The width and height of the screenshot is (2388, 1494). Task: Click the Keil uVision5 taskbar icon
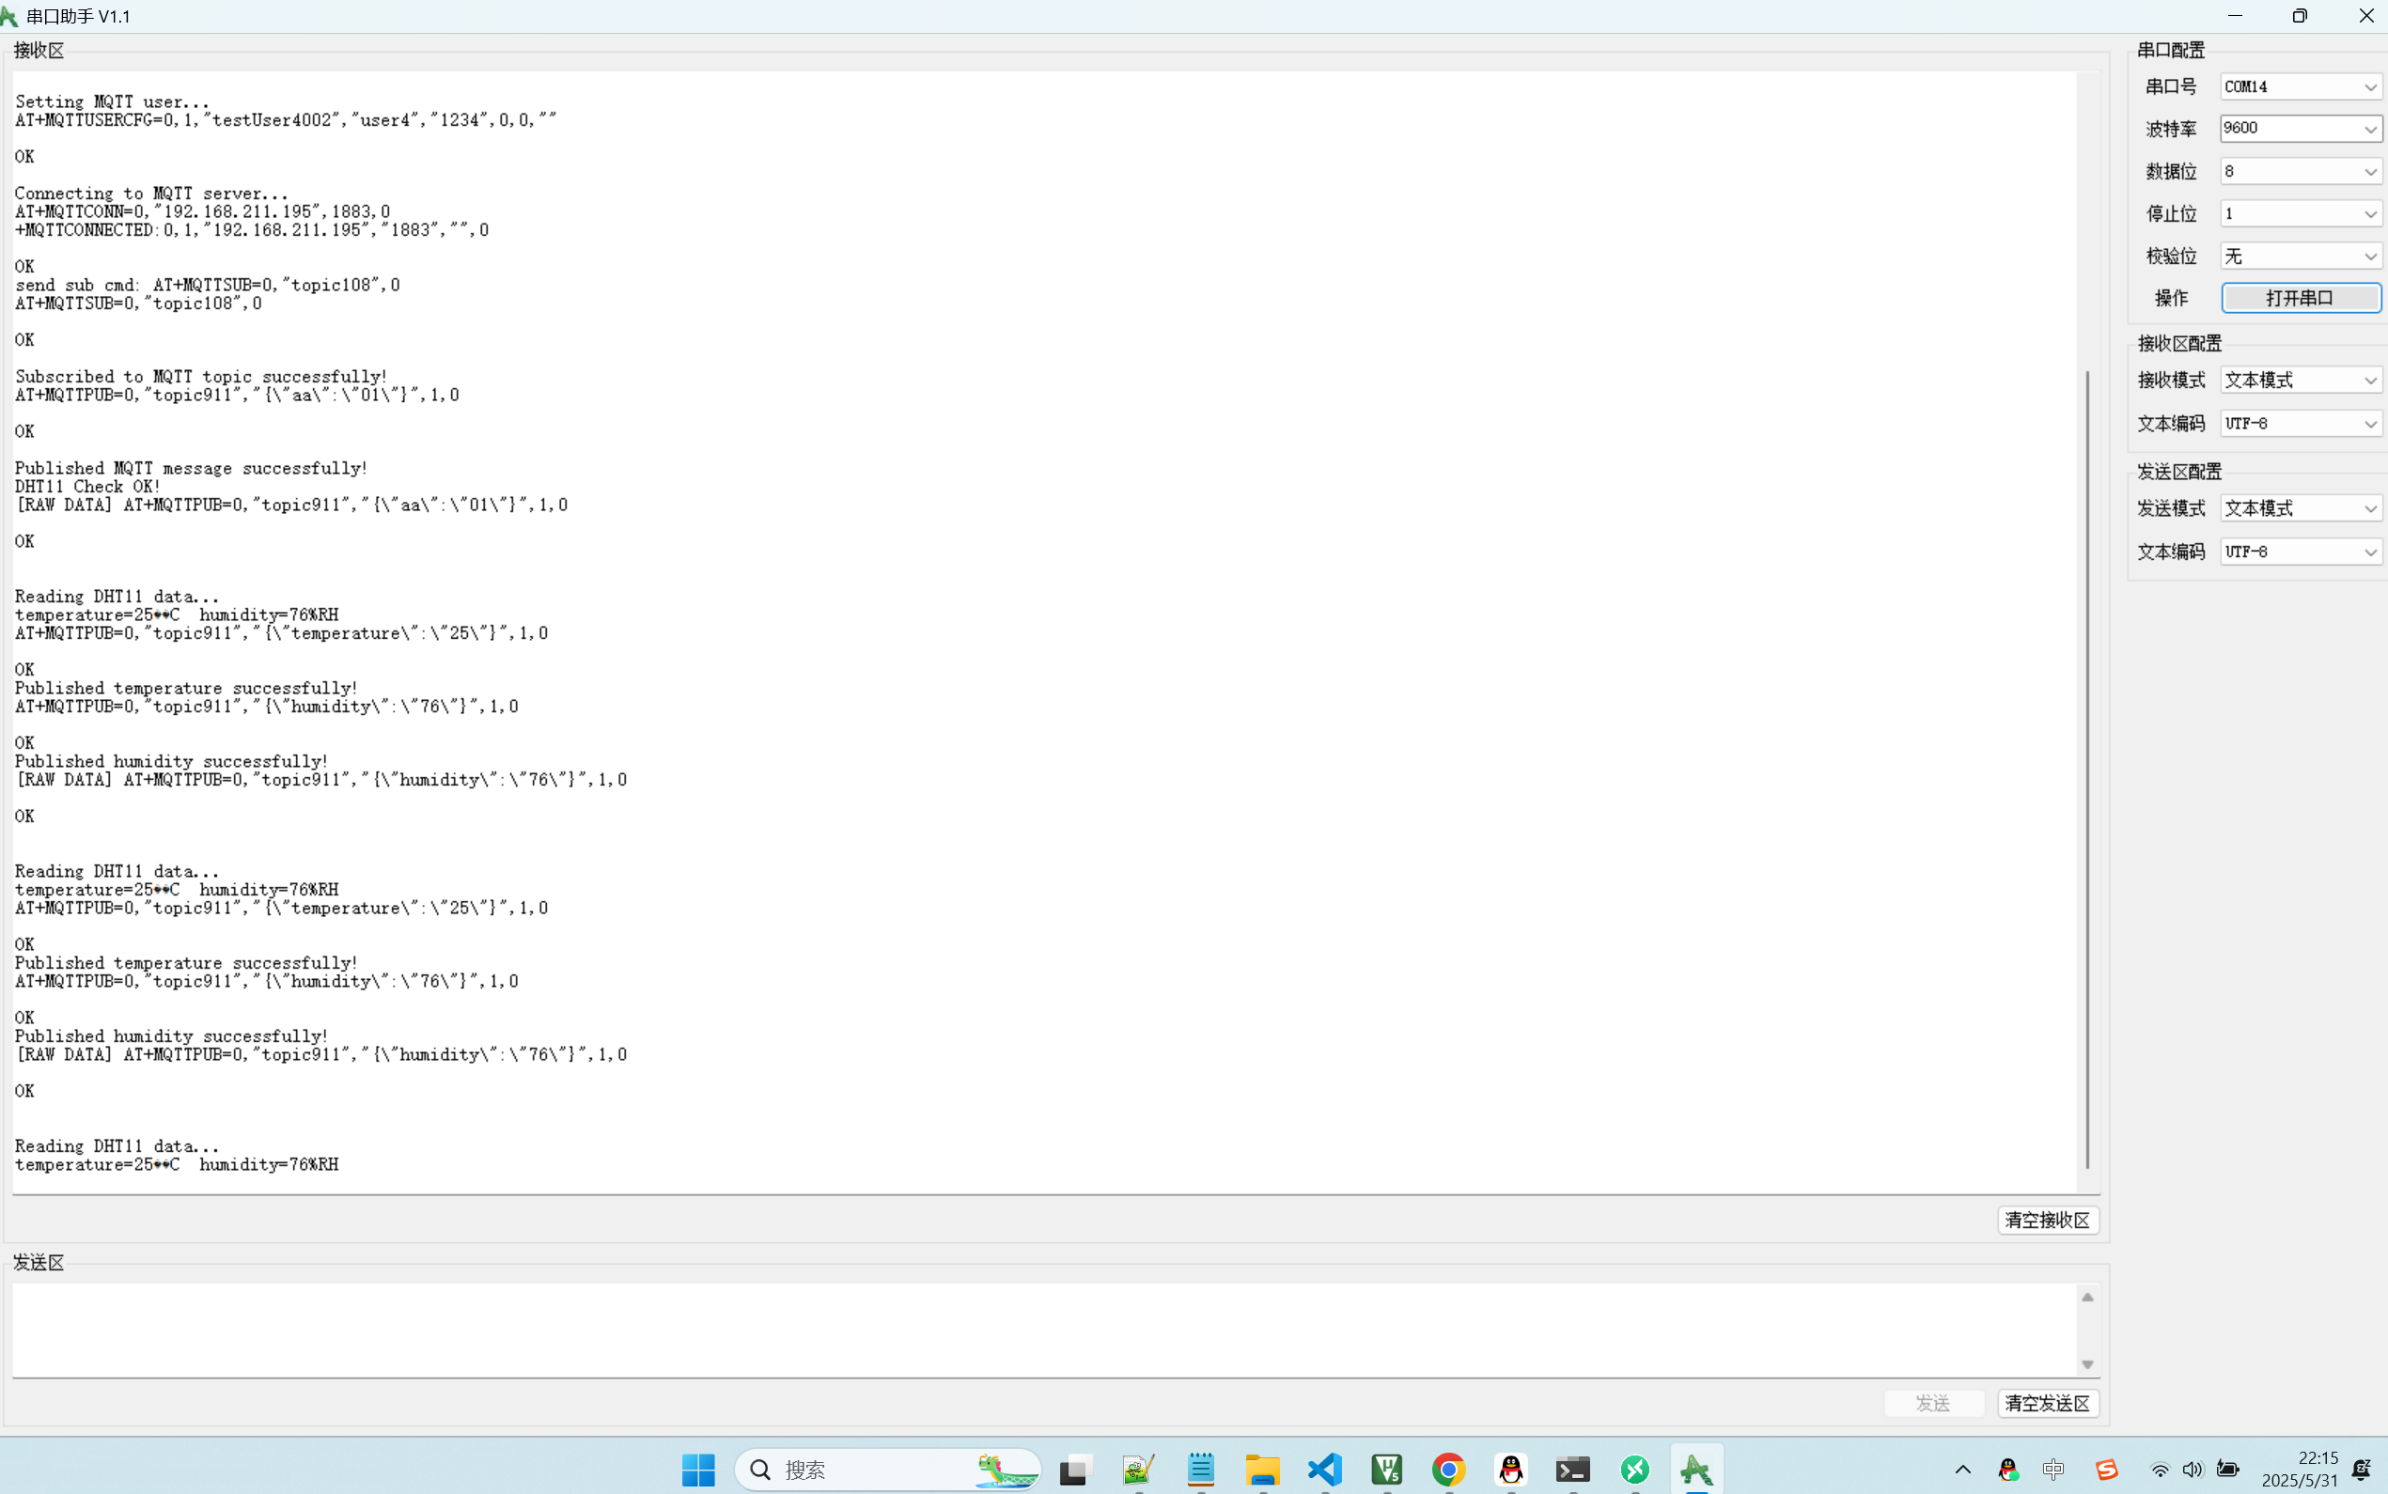click(1386, 1470)
